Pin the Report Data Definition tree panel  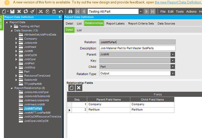click(x=60, y=17)
